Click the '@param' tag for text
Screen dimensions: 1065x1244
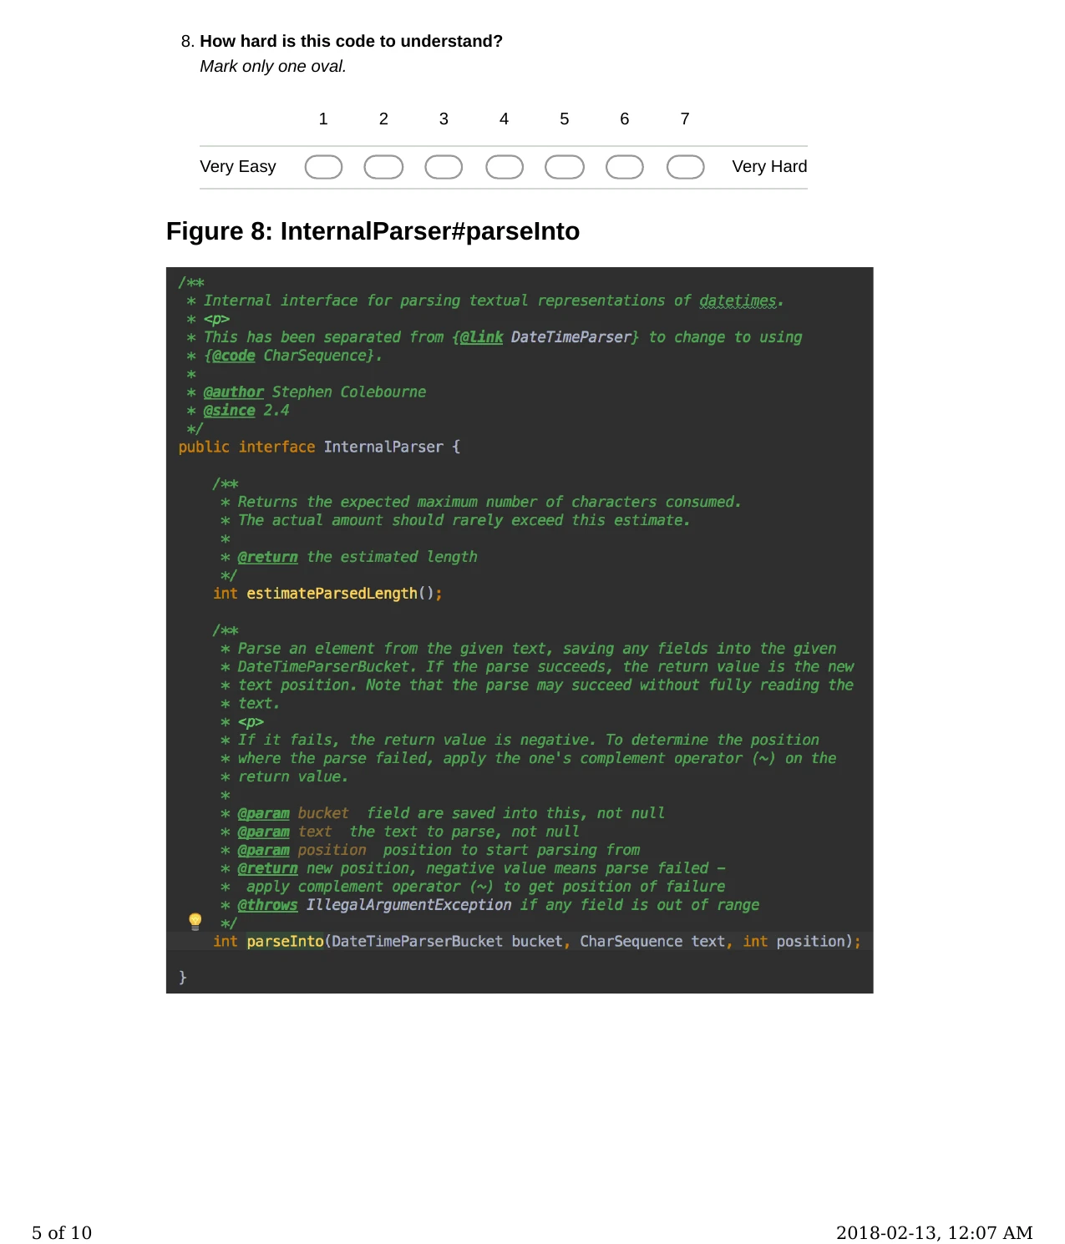pyautogui.click(x=263, y=832)
